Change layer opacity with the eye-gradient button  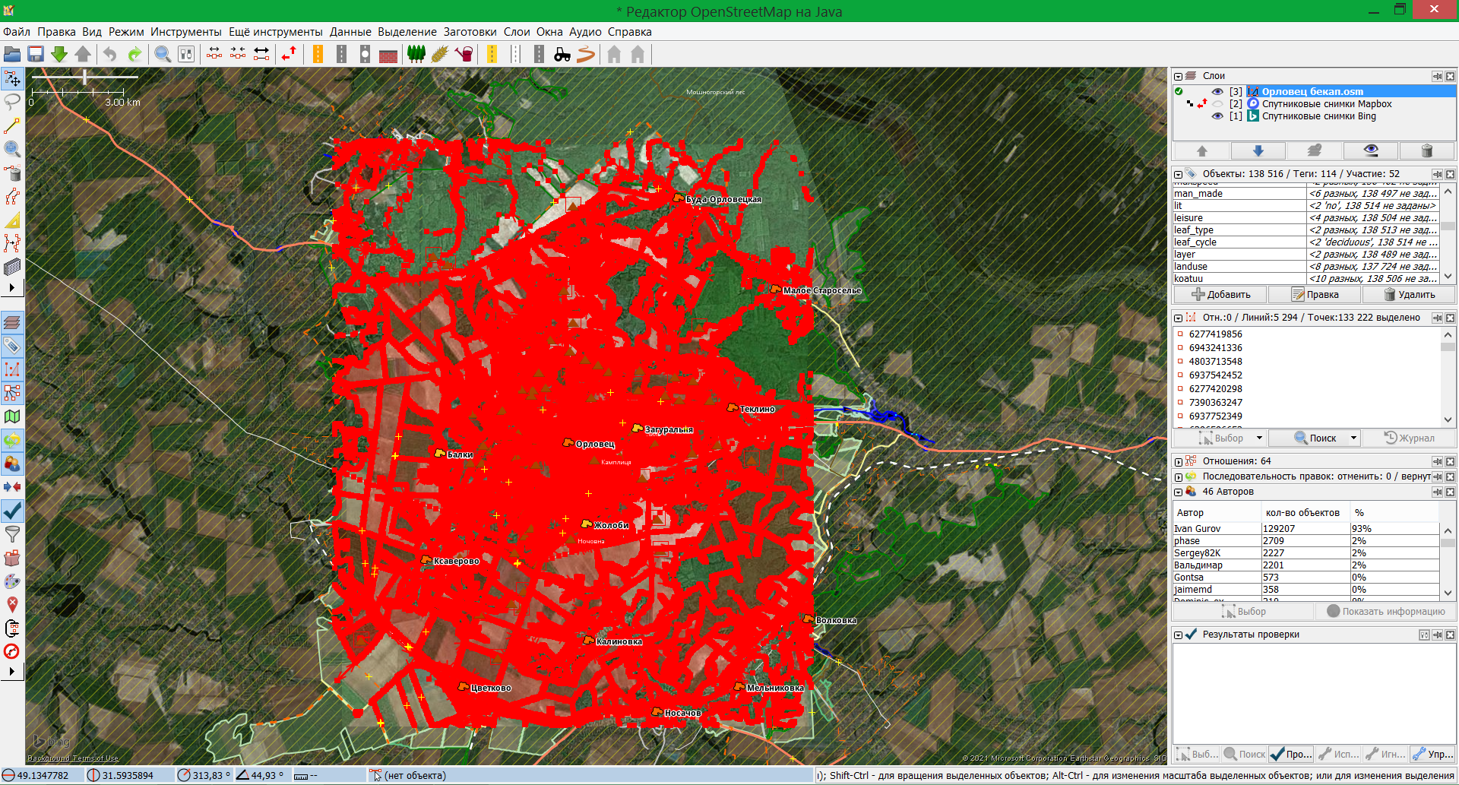click(x=1371, y=150)
